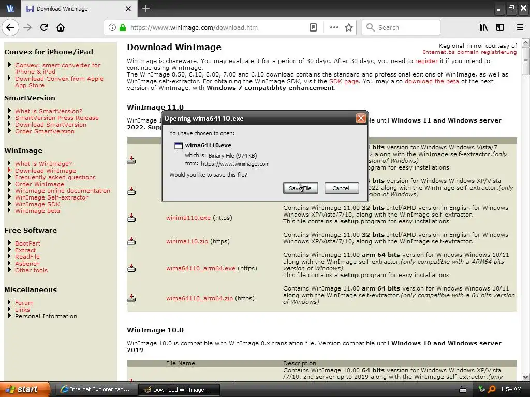Open the download the beta link

tap(432, 81)
